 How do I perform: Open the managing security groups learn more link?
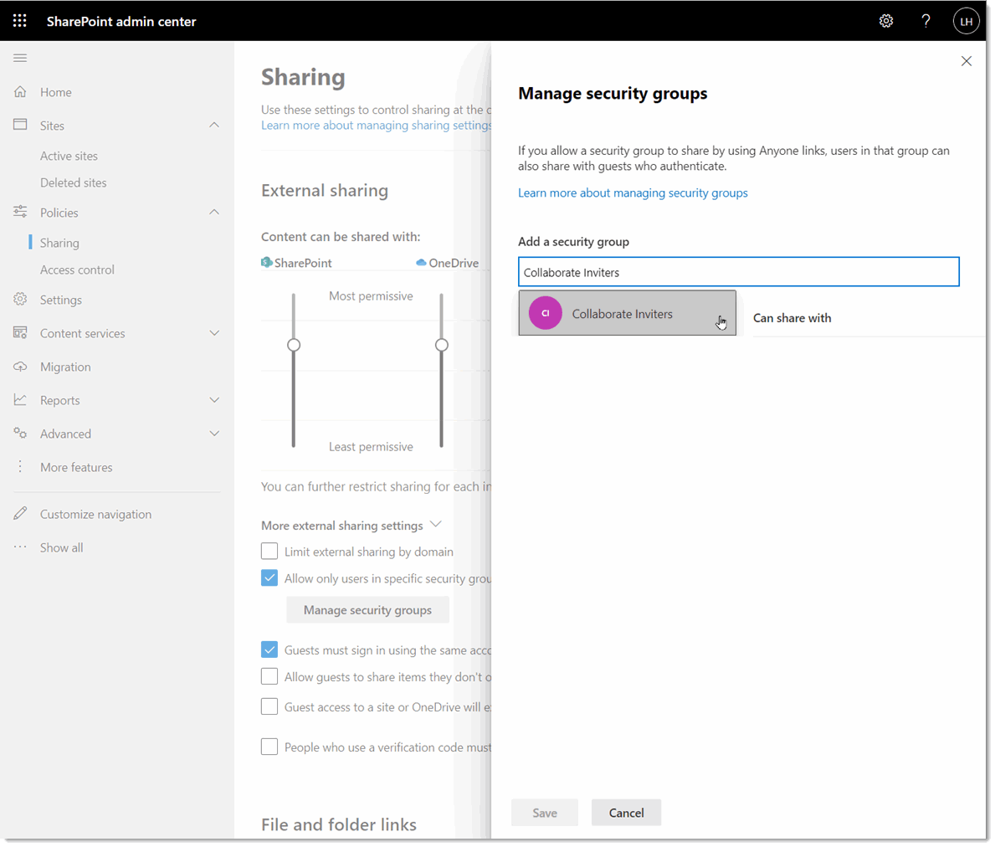[x=633, y=192]
